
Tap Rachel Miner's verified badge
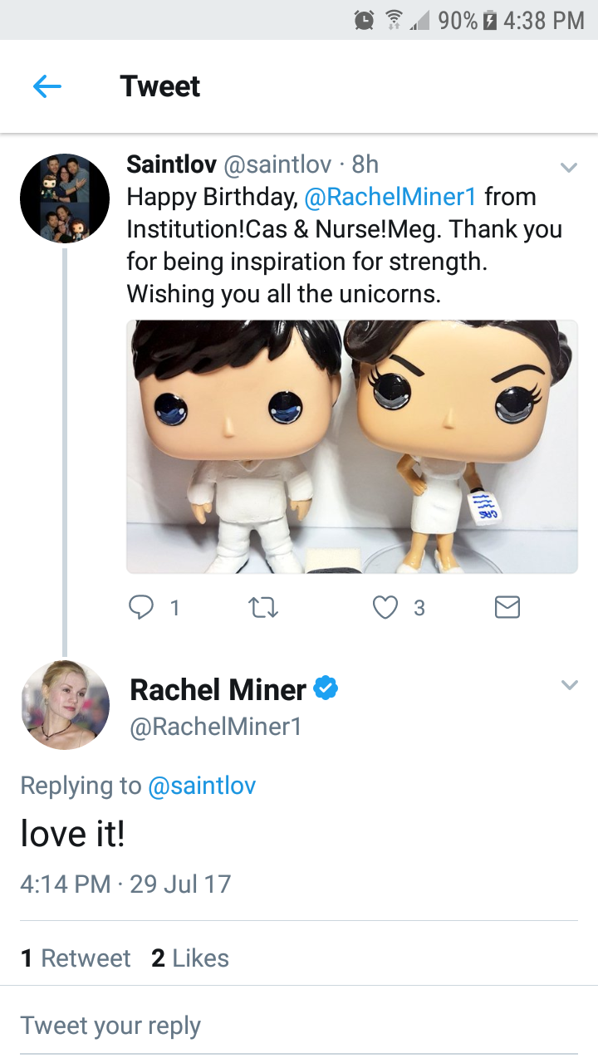point(326,688)
